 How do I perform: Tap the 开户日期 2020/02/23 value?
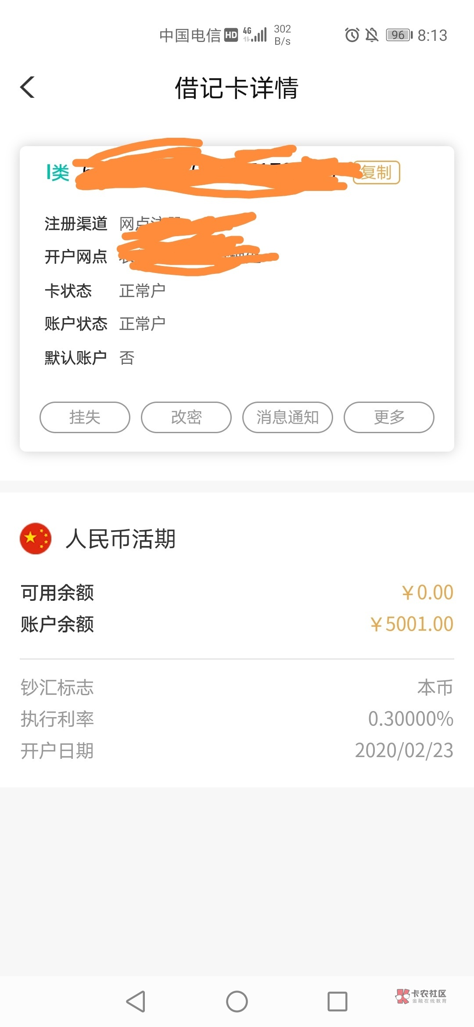pyautogui.click(x=404, y=750)
